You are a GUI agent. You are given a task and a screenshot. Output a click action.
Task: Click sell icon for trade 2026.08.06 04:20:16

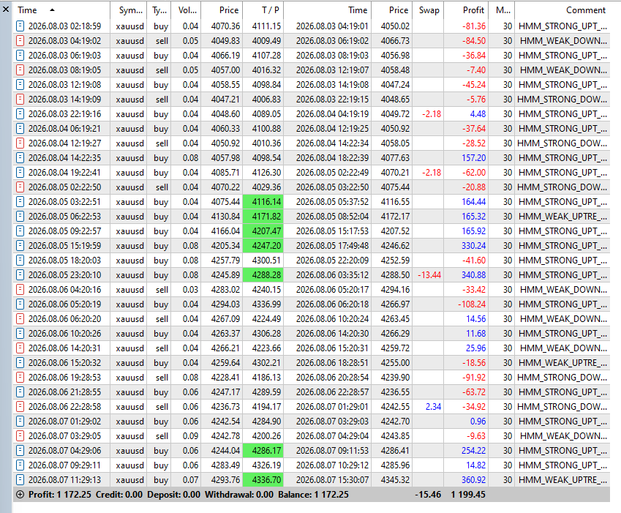(20, 290)
